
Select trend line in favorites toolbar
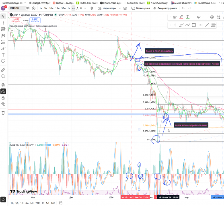pos(207,25)
